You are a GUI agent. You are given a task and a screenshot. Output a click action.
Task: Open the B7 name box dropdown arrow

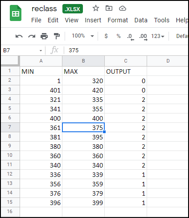pos(41,50)
